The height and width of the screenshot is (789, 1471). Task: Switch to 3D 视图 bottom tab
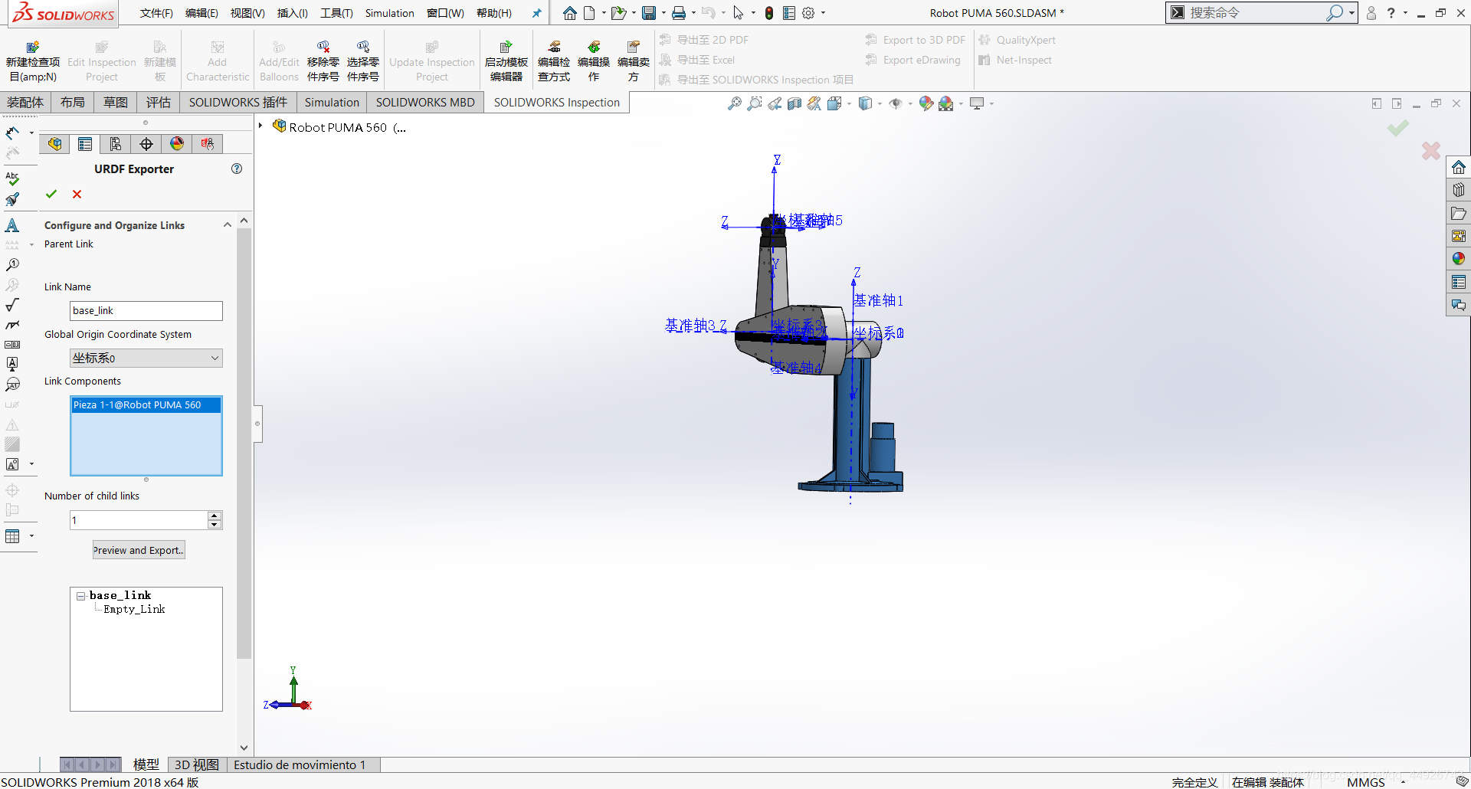click(x=196, y=764)
